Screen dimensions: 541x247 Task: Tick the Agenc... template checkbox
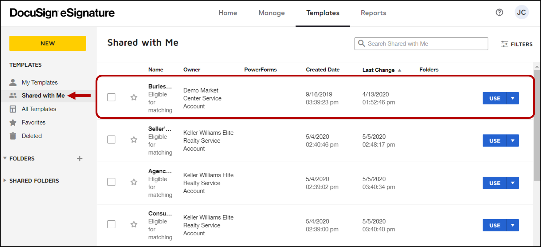(x=111, y=182)
